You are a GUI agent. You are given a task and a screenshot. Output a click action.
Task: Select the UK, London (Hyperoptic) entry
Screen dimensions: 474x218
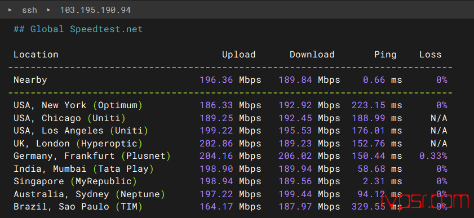[78, 144]
